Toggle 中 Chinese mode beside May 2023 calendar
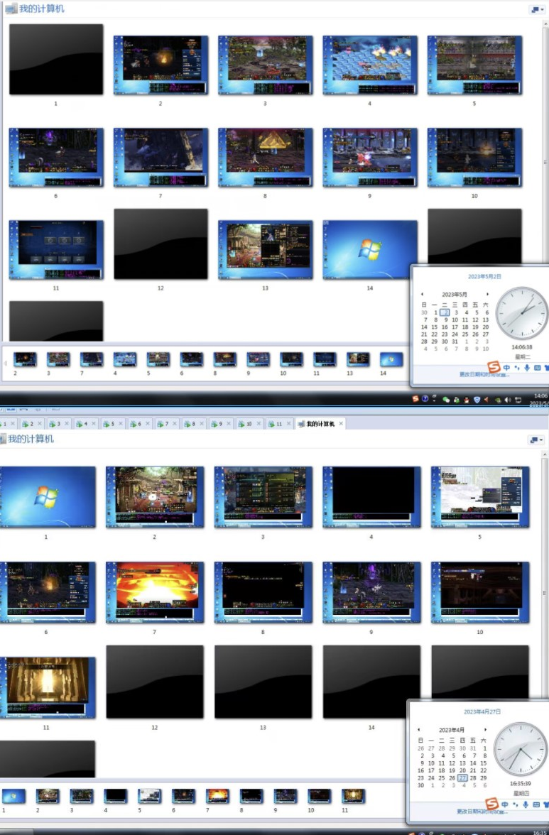This screenshot has height=835, width=549. (506, 368)
